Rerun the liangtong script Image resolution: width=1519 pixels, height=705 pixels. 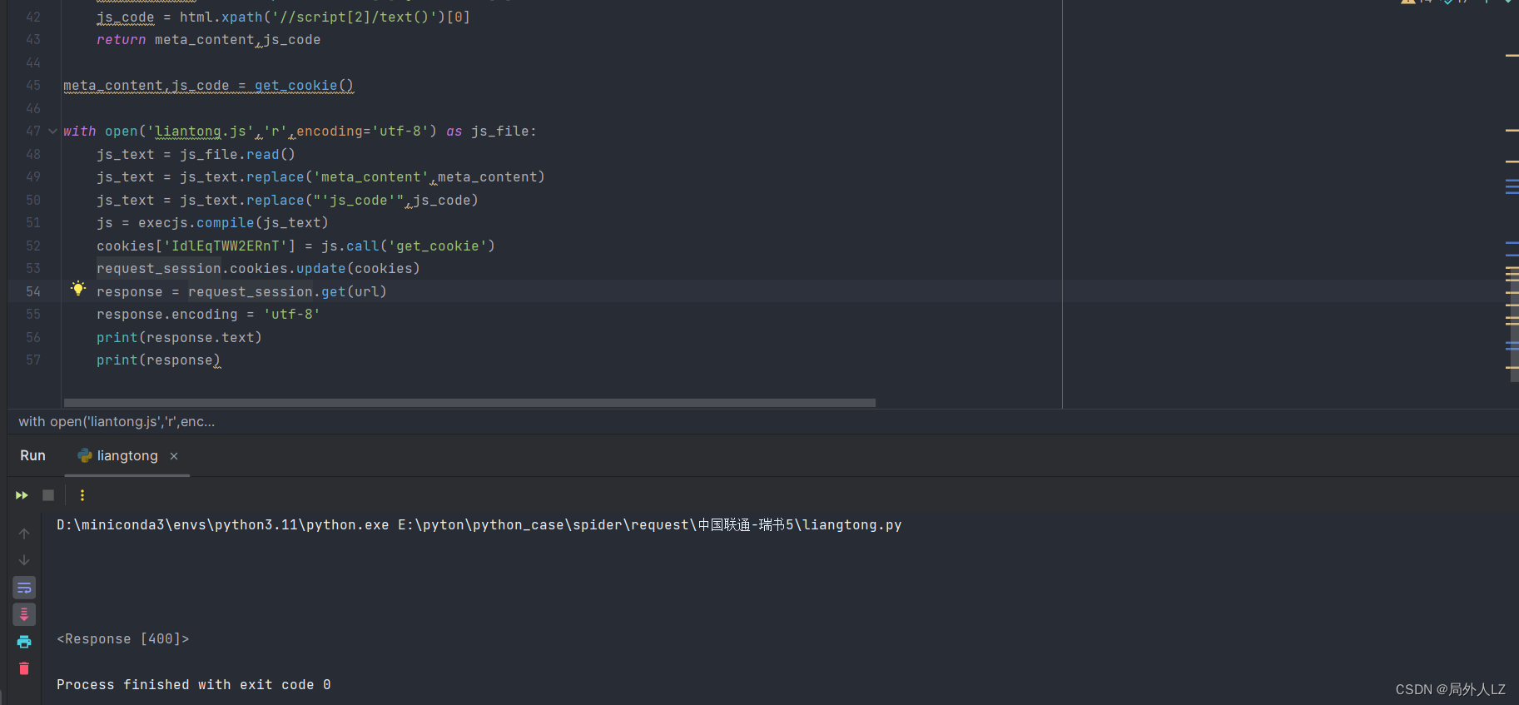(x=22, y=495)
